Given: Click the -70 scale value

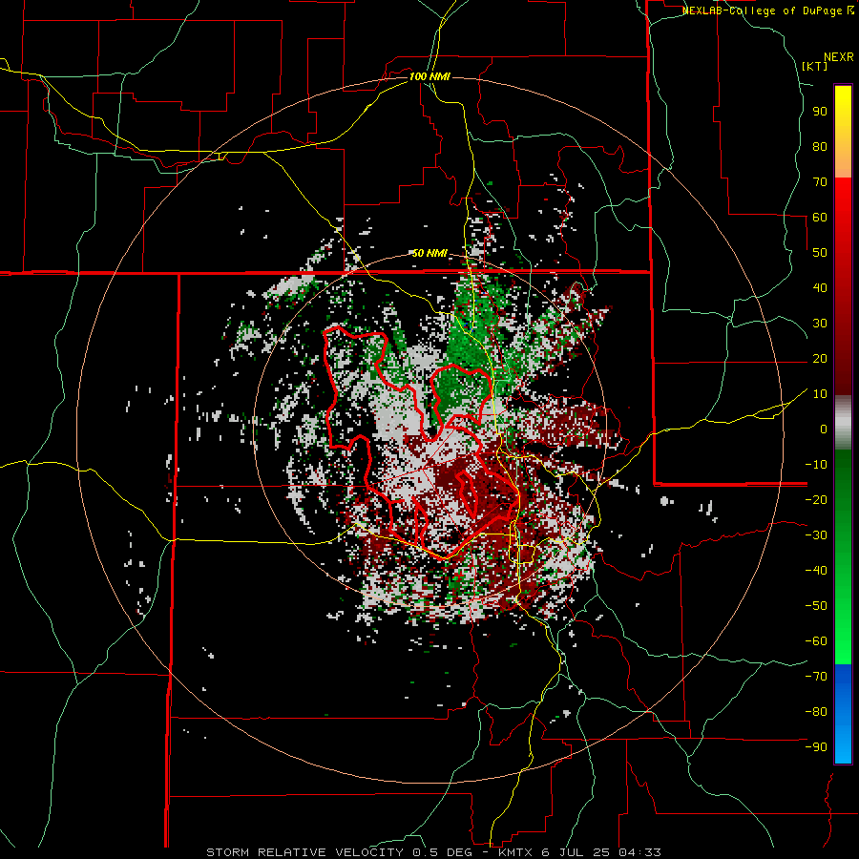Looking at the screenshot, I should pos(816,677).
